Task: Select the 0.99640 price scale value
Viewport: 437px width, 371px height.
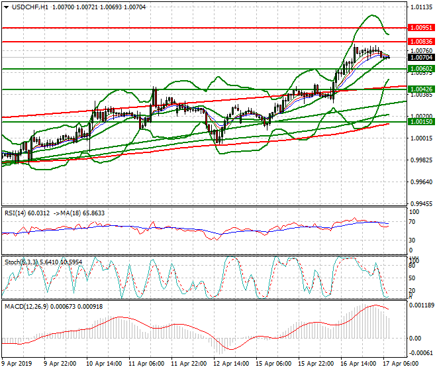Action: pyautogui.click(x=422, y=182)
